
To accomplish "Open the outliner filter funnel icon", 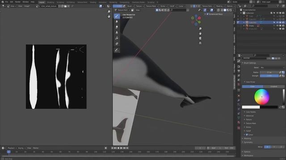I will pyautogui.click(x=278, y=6).
